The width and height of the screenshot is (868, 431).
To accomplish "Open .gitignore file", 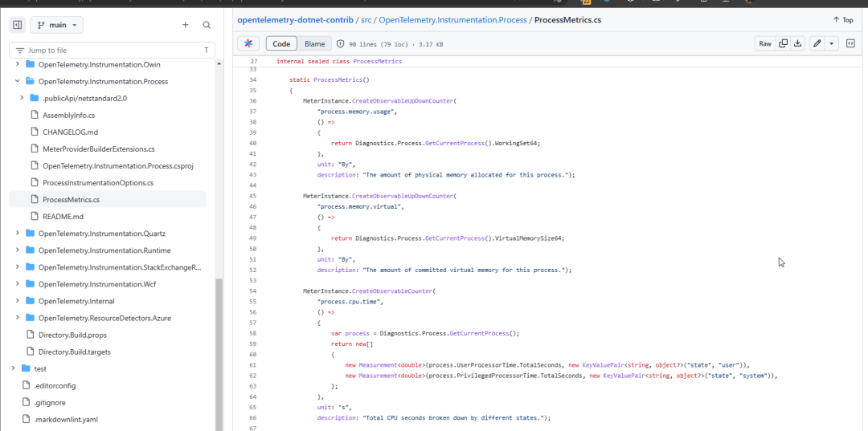I will [50, 403].
